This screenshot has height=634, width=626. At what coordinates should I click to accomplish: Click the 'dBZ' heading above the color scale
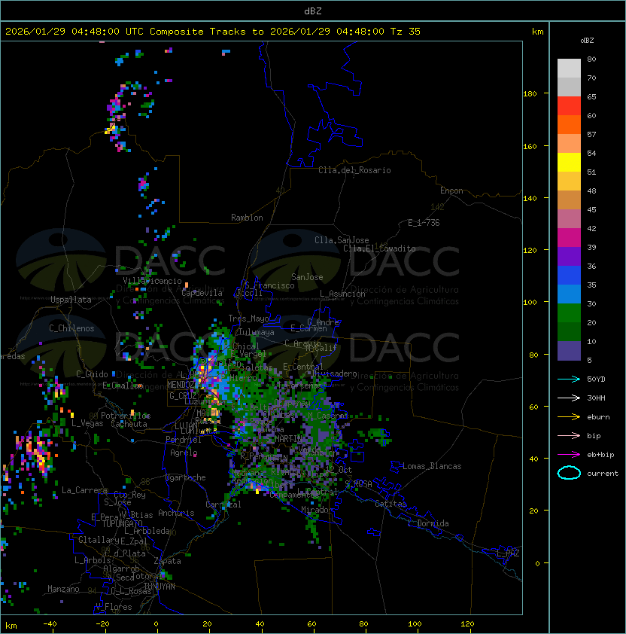pyautogui.click(x=587, y=41)
